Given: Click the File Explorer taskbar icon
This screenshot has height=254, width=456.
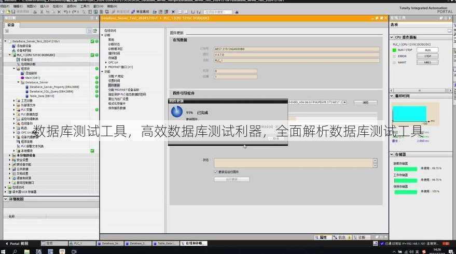Looking at the screenshot, I should tap(27, 251).
